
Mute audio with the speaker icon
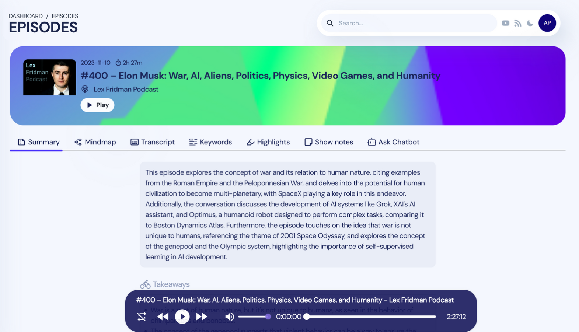(x=230, y=317)
